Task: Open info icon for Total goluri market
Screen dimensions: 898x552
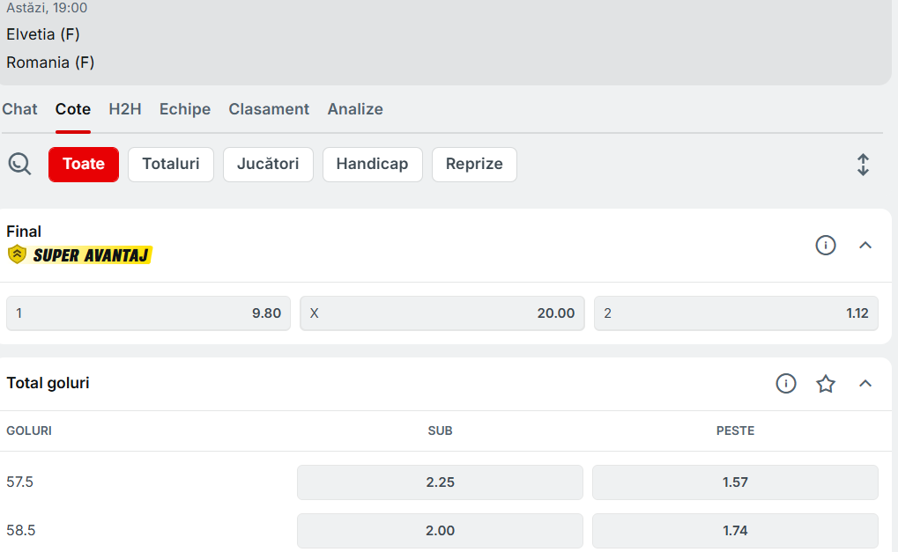Action: click(x=785, y=383)
